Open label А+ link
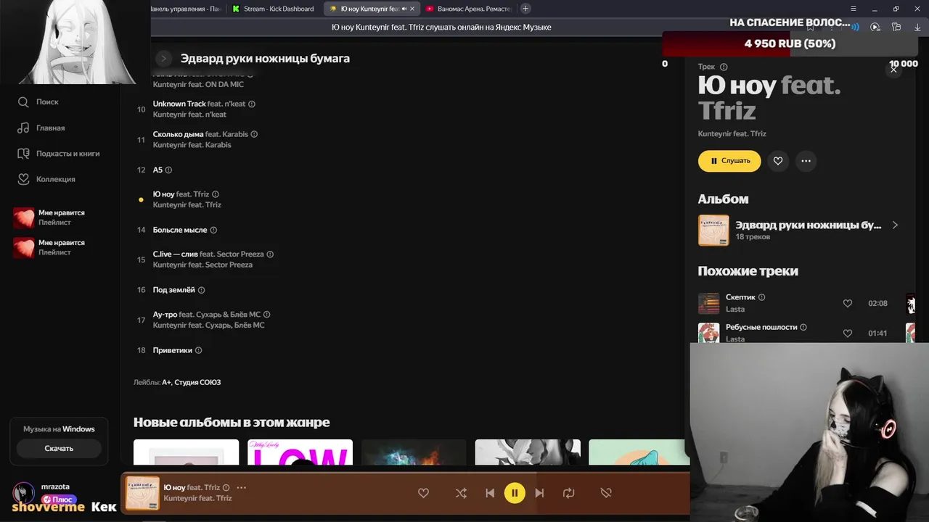This screenshot has height=522, width=929. click(x=166, y=382)
